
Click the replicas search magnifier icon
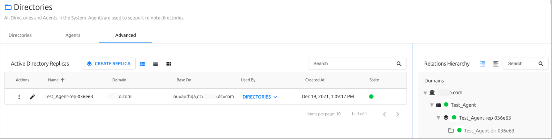pyautogui.click(x=399, y=64)
